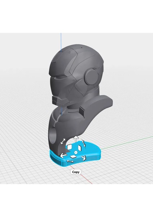Click the white square plane handle nearest the bust

tap(69, 147)
